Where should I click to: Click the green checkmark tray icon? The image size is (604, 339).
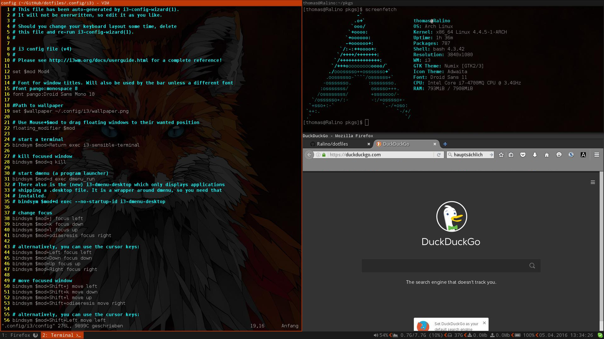tap(600, 335)
